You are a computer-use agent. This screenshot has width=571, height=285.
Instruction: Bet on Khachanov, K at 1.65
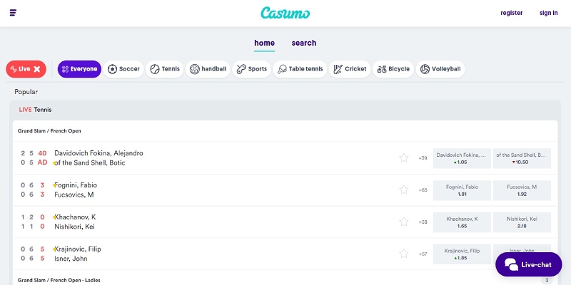click(462, 222)
